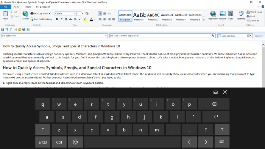Screen dimensions: 265x149
Task: Open the font color dropdown arrow
Action: (94, 19)
